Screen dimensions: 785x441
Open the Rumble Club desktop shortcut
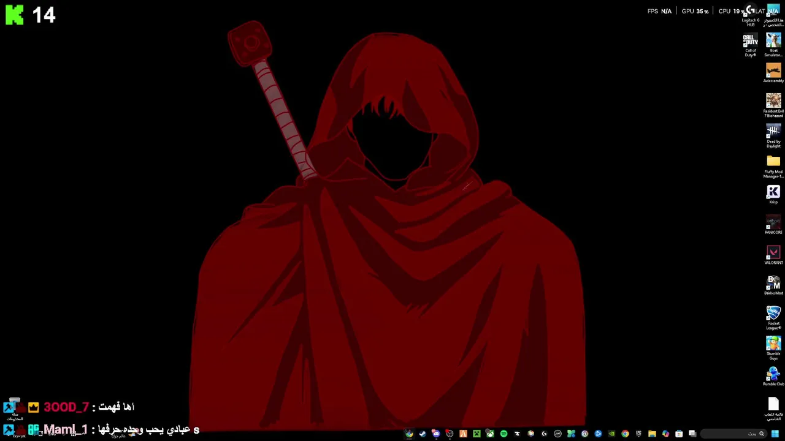773,377
